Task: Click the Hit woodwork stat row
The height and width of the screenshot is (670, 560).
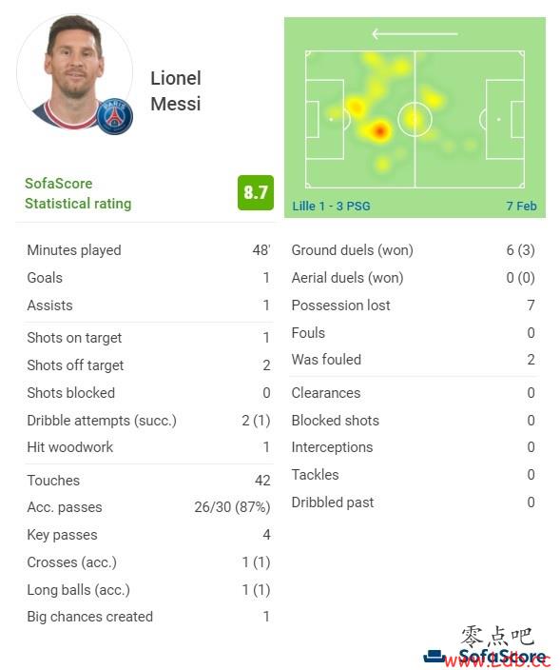Action: pyautogui.click(x=148, y=447)
